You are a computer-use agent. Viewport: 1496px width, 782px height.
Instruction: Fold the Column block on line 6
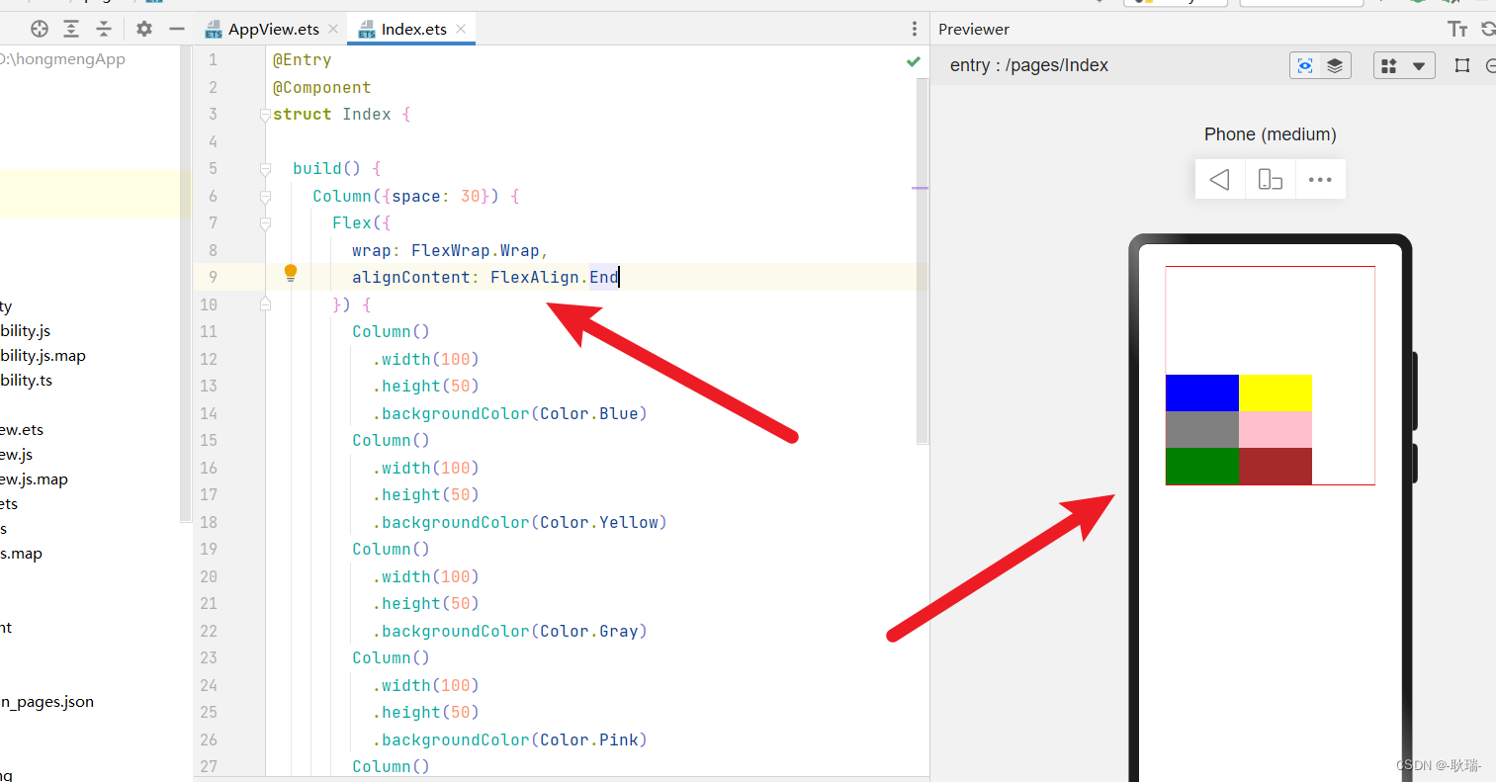coord(265,197)
